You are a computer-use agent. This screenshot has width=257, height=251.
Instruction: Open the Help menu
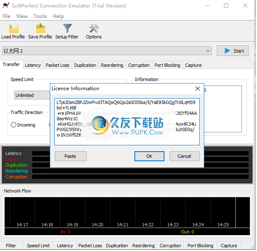pyautogui.click(x=58, y=16)
